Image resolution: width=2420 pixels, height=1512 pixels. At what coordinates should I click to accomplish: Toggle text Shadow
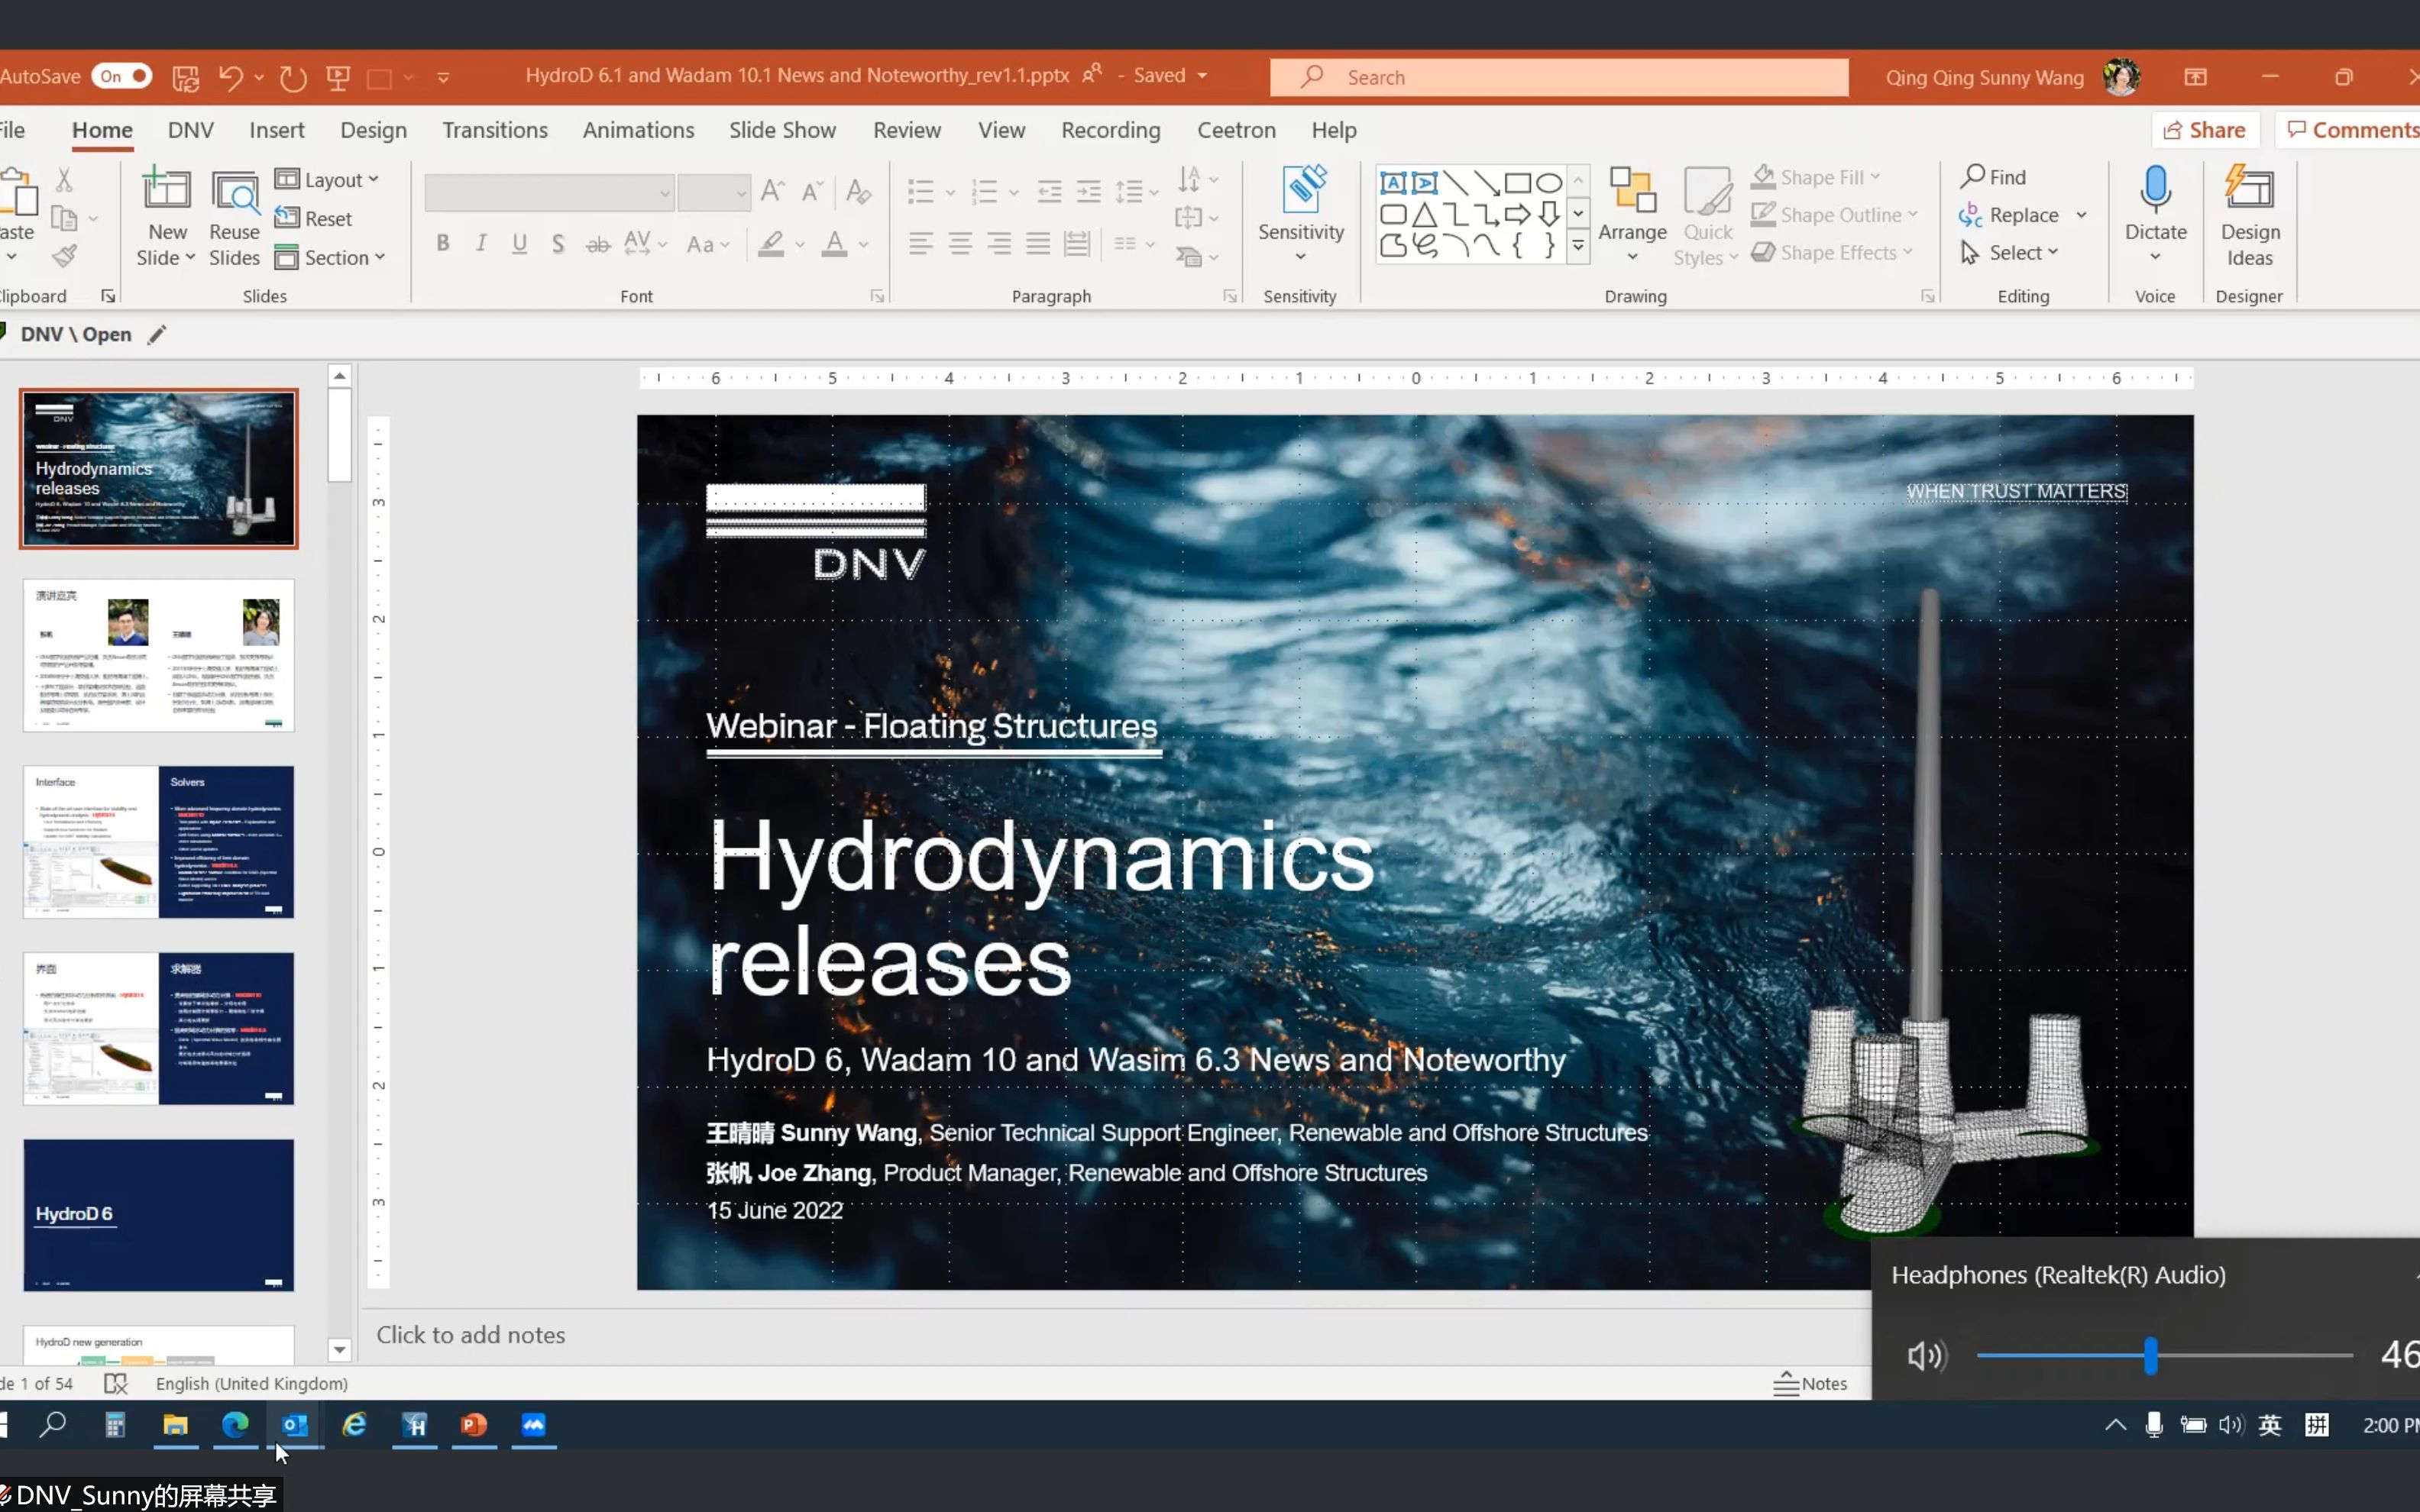(x=558, y=243)
